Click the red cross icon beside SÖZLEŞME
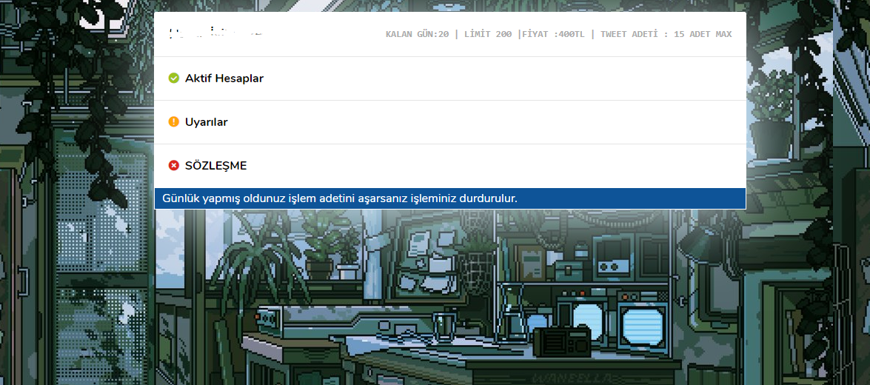The width and height of the screenshot is (870, 385). 174,166
